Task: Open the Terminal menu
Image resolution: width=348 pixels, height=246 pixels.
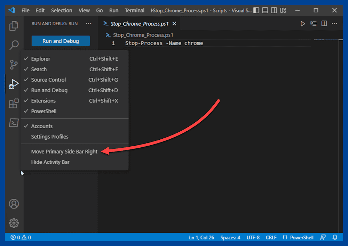Action: click(x=134, y=10)
